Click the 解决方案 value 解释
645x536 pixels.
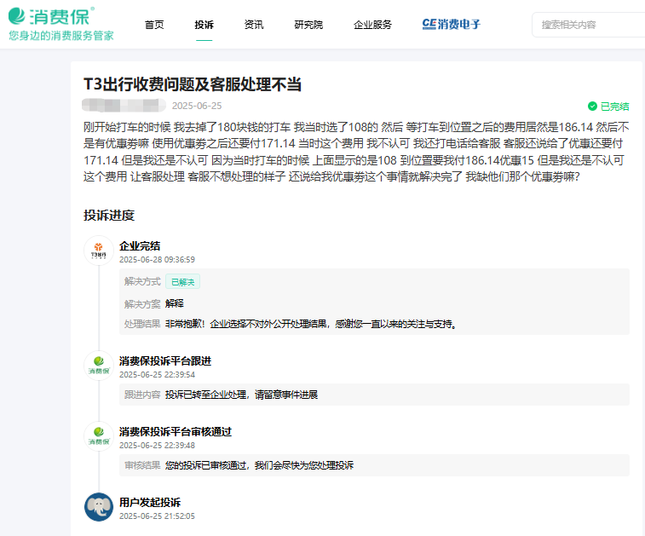coord(175,303)
